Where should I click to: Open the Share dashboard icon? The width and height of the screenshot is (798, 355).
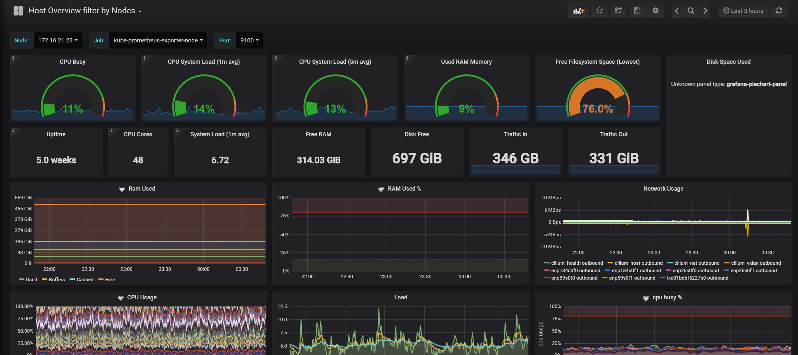pos(618,11)
